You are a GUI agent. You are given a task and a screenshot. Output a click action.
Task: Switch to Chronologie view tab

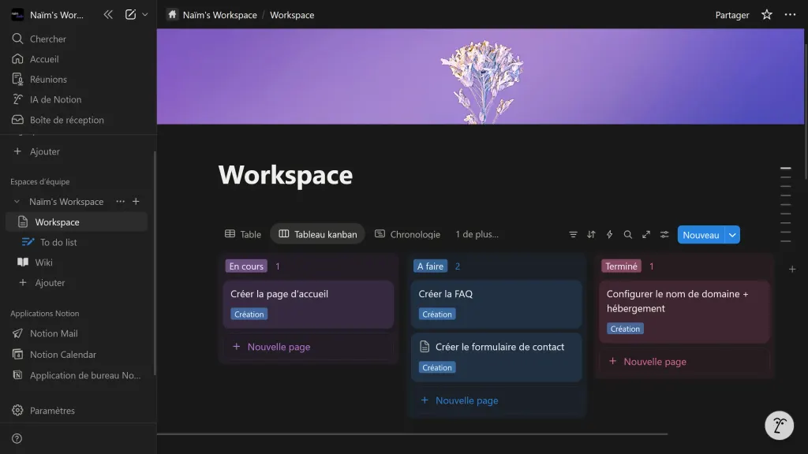[x=408, y=234]
